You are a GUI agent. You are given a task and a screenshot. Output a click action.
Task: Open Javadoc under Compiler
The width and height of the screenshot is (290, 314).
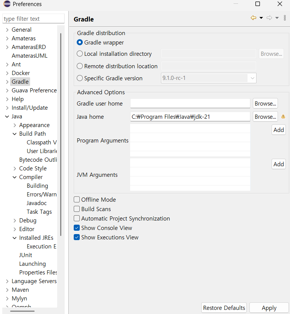[37, 203]
